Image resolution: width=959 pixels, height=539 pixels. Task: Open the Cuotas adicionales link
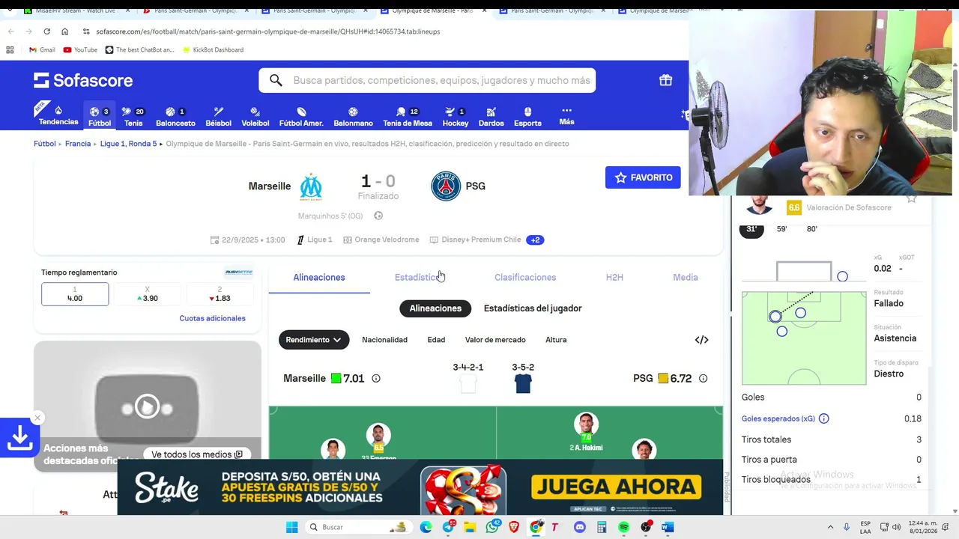point(212,318)
